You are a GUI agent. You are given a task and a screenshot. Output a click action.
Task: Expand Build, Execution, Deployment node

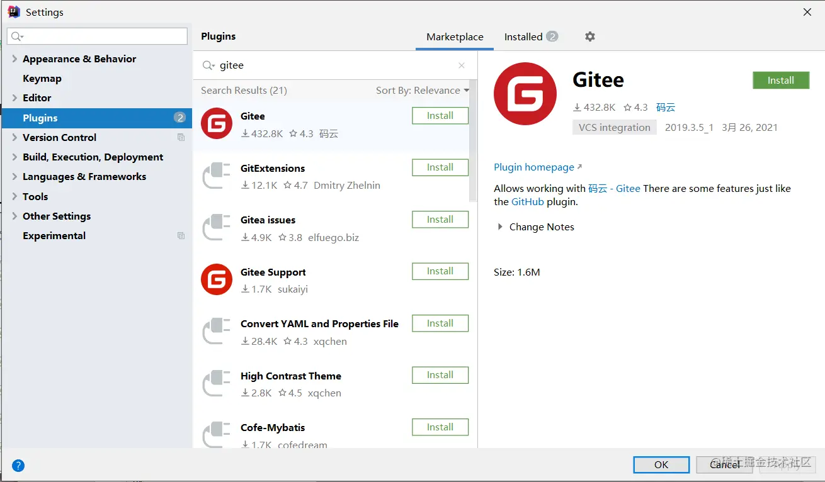(14, 157)
